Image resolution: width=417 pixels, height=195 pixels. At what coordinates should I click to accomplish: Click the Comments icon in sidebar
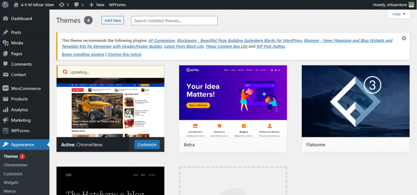(5, 64)
